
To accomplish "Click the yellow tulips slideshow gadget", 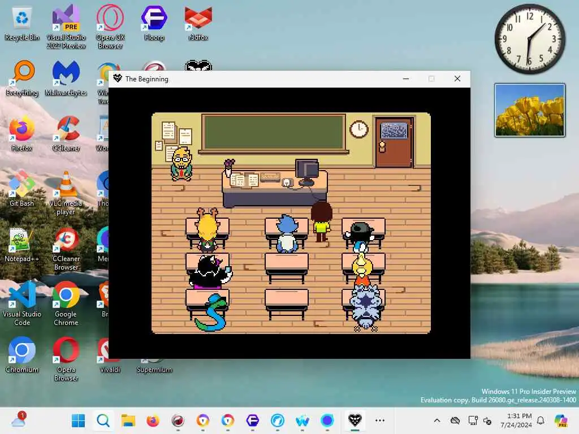I will 529,110.
